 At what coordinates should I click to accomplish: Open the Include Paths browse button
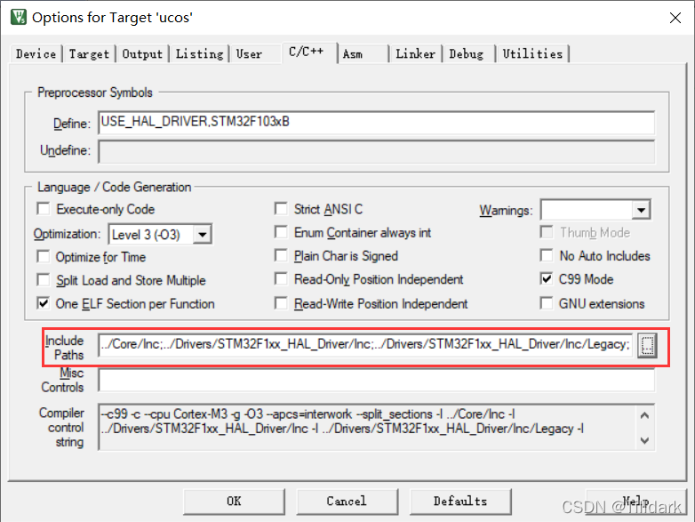pos(647,345)
